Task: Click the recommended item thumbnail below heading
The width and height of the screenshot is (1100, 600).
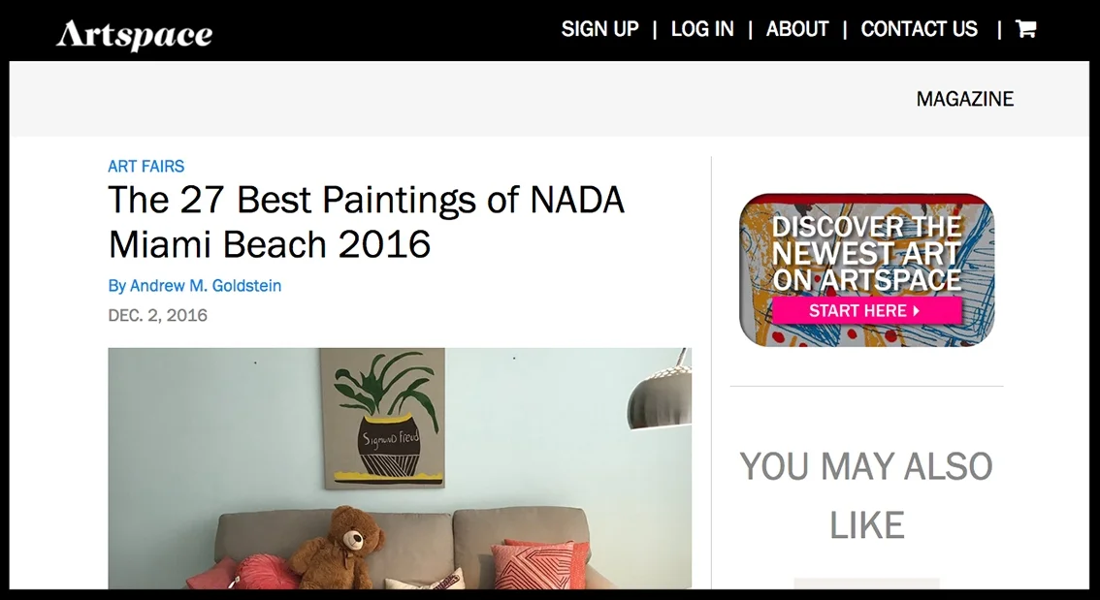Action: (x=866, y=584)
